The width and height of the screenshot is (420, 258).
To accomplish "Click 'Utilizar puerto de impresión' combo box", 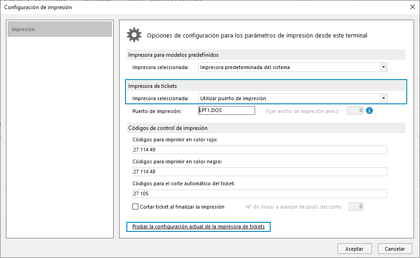I will (293, 98).
